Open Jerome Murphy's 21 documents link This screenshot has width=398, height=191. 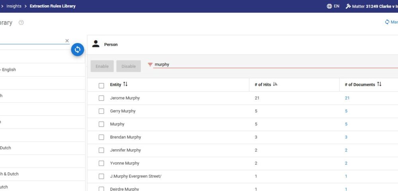pos(347,98)
